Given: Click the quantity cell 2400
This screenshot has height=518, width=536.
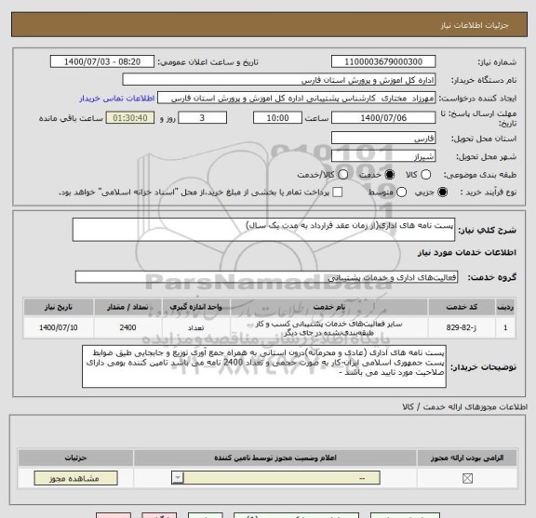Looking at the screenshot, I should click(x=127, y=327).
